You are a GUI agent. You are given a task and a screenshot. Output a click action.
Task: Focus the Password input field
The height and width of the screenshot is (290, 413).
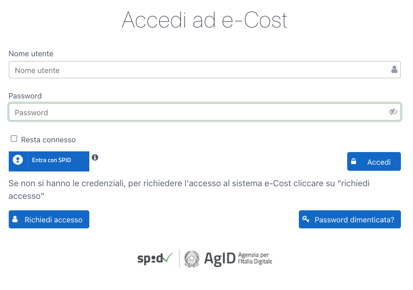(205, 112)
